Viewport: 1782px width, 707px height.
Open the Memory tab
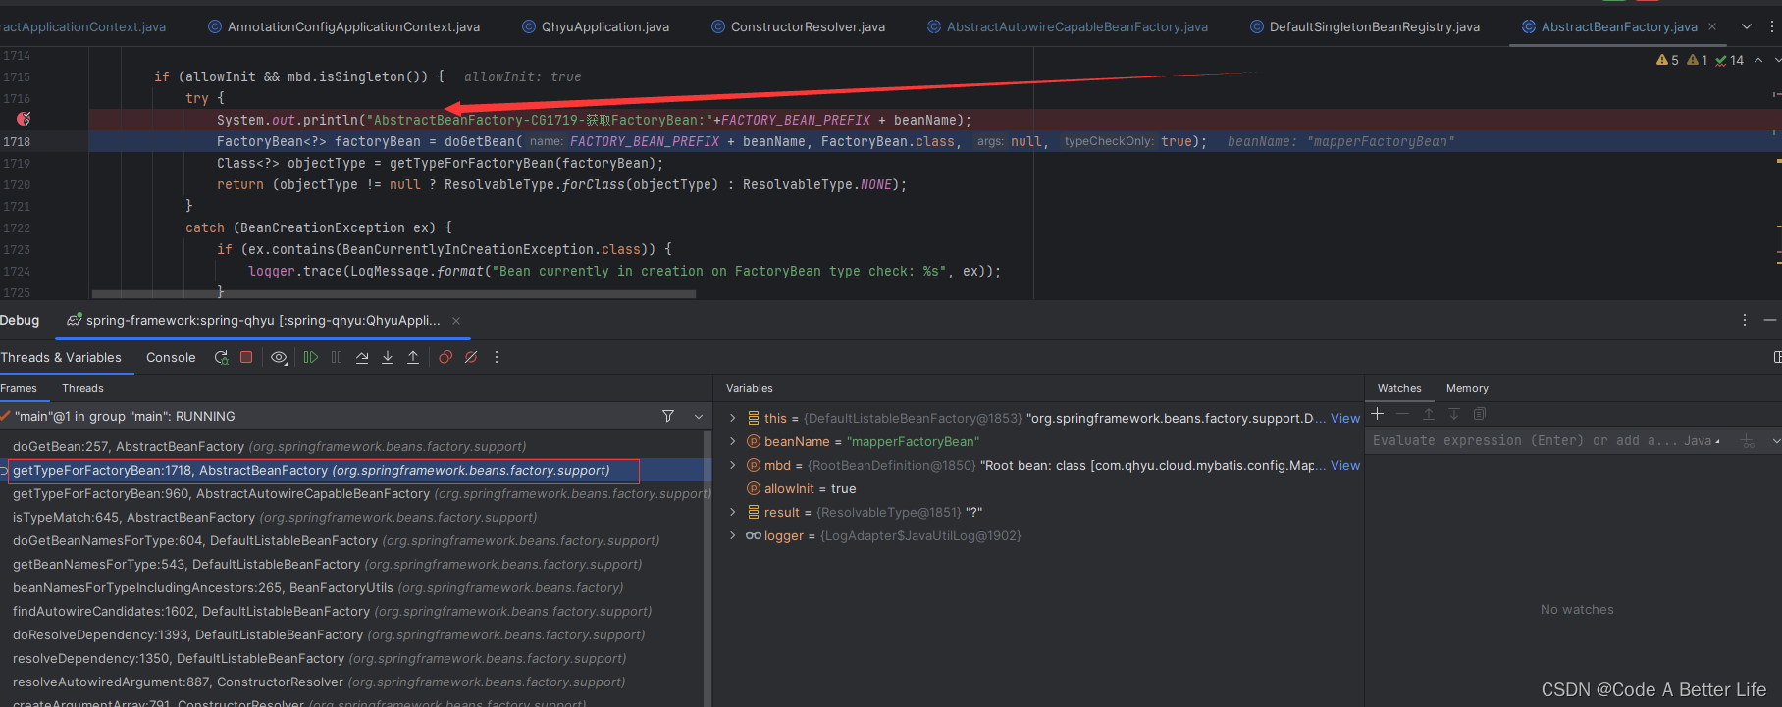point(1467,388)
